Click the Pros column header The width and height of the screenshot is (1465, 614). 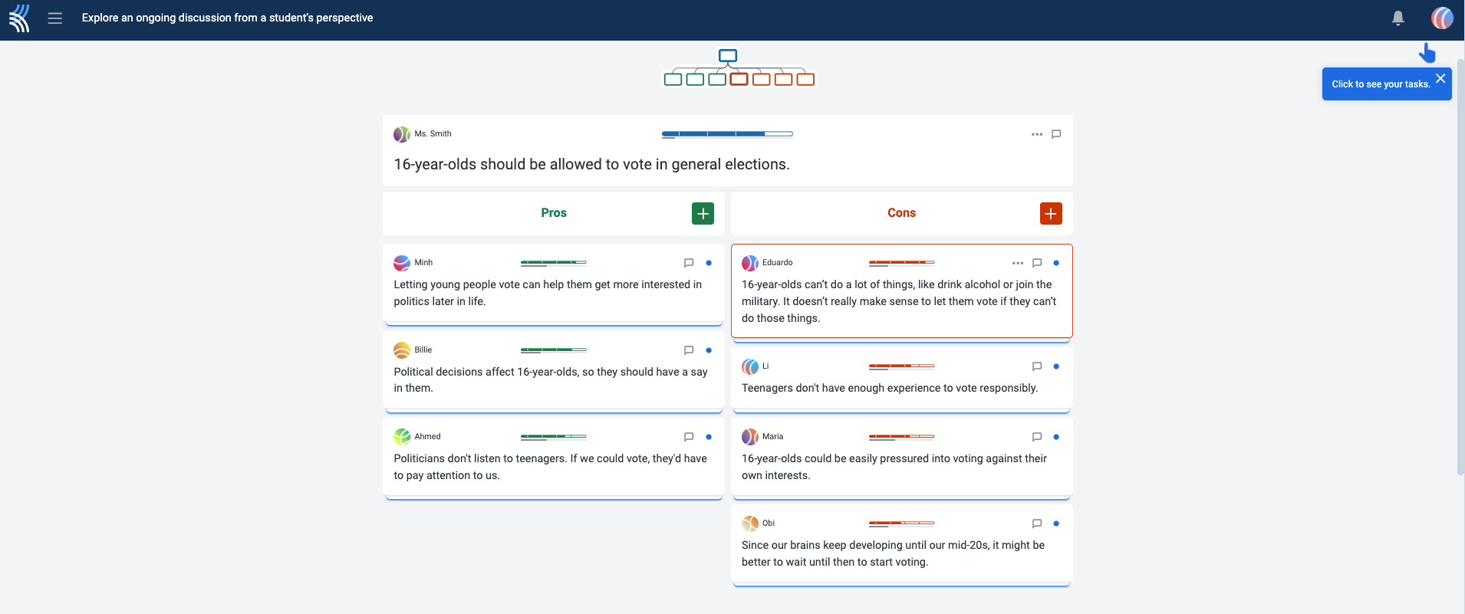(553, 213)
